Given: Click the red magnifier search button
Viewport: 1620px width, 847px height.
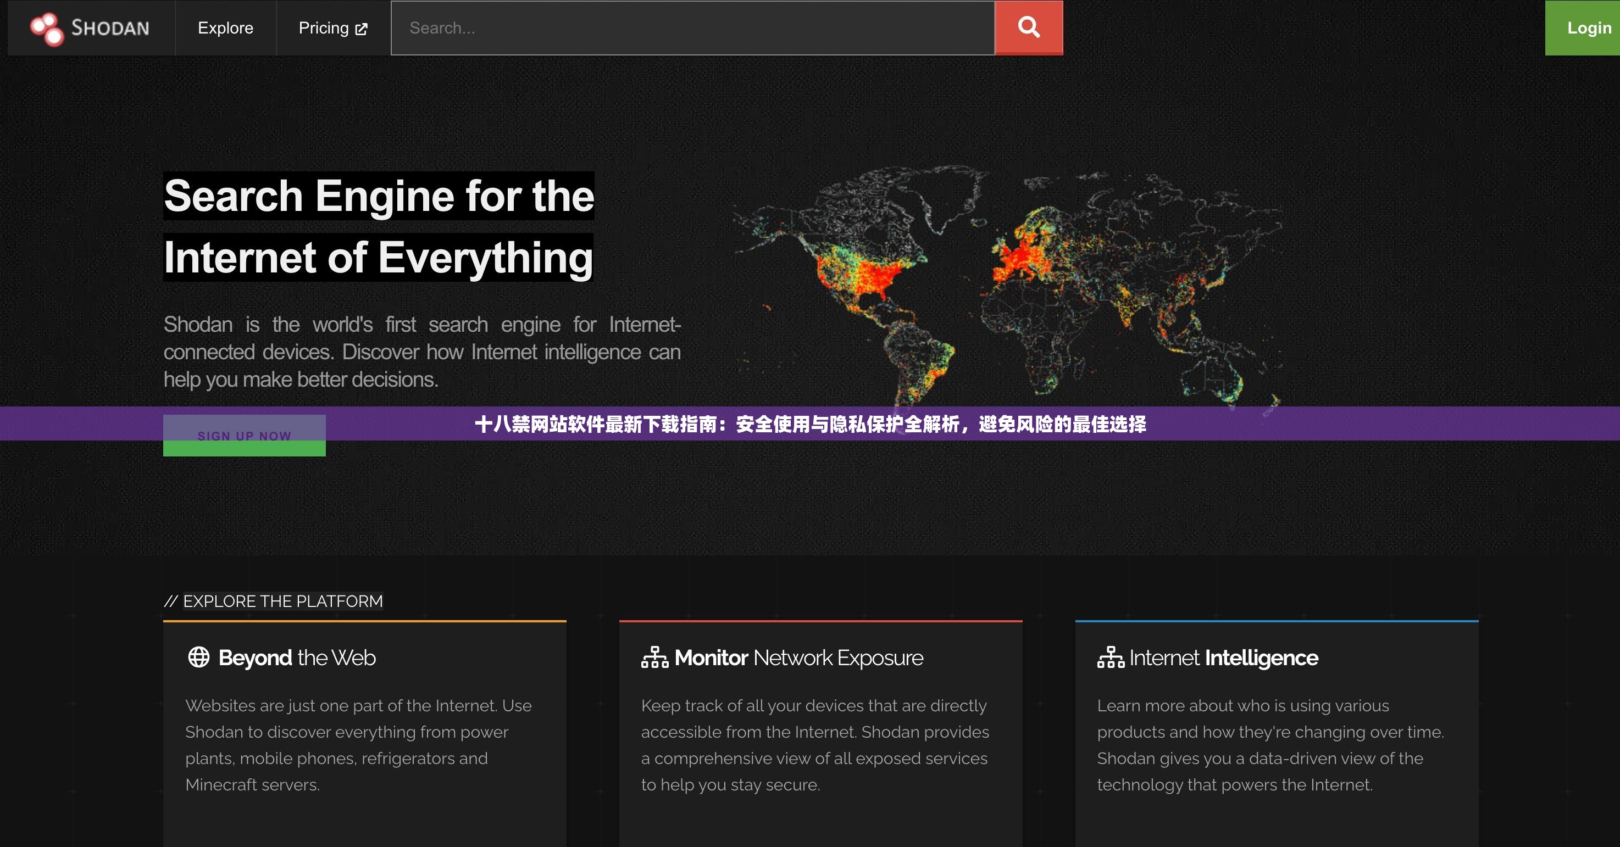Looking at the screenshot, I should tap(1028, 27).
